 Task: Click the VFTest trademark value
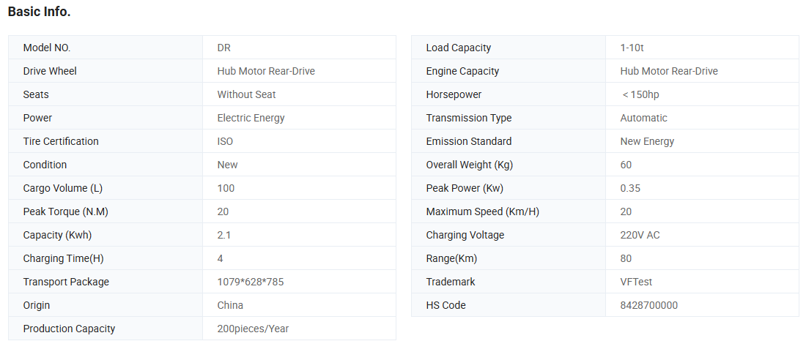[636, 282]
